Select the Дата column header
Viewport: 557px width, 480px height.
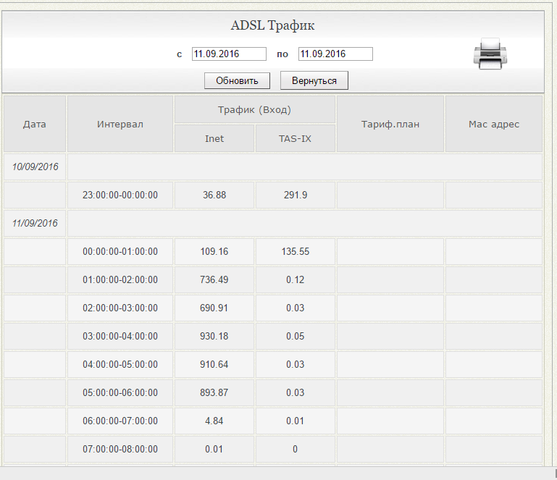(35, 124)
